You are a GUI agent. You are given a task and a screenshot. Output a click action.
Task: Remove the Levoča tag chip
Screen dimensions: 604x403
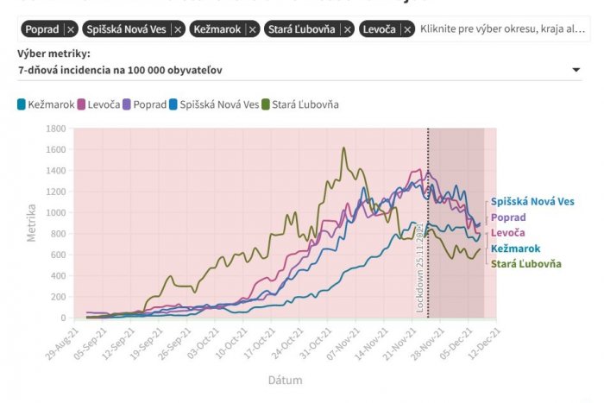coord(407,29)
